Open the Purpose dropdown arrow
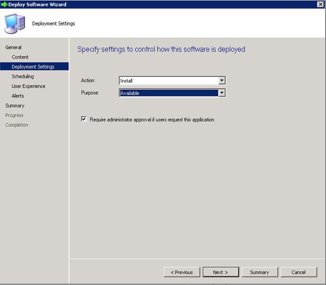This screenshot has height=285, width=326. 222,93
